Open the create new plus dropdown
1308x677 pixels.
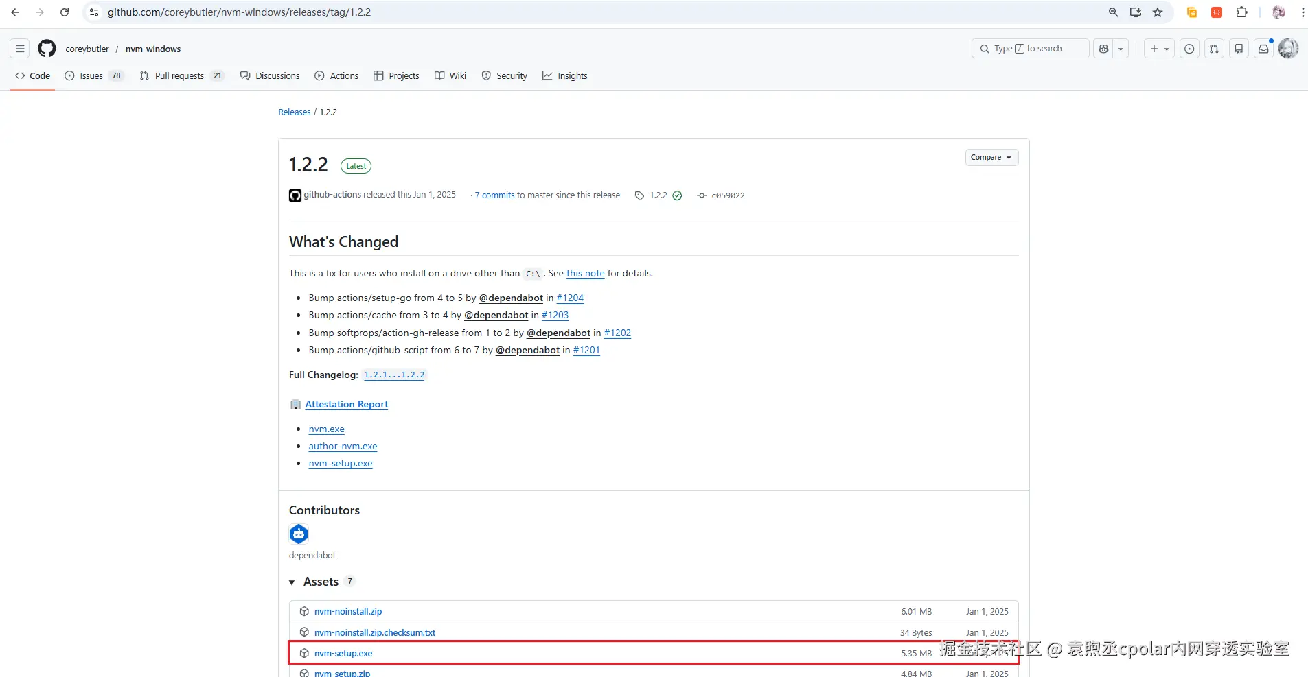point(1159,49)
